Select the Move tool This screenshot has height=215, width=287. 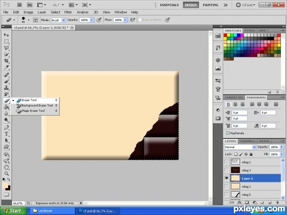pos(6,35)
